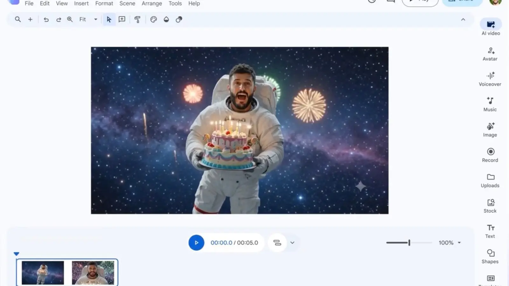Expand the timeline view options chevron
The height and width of the screenshot is (286, 509).
tap(292, 243)
